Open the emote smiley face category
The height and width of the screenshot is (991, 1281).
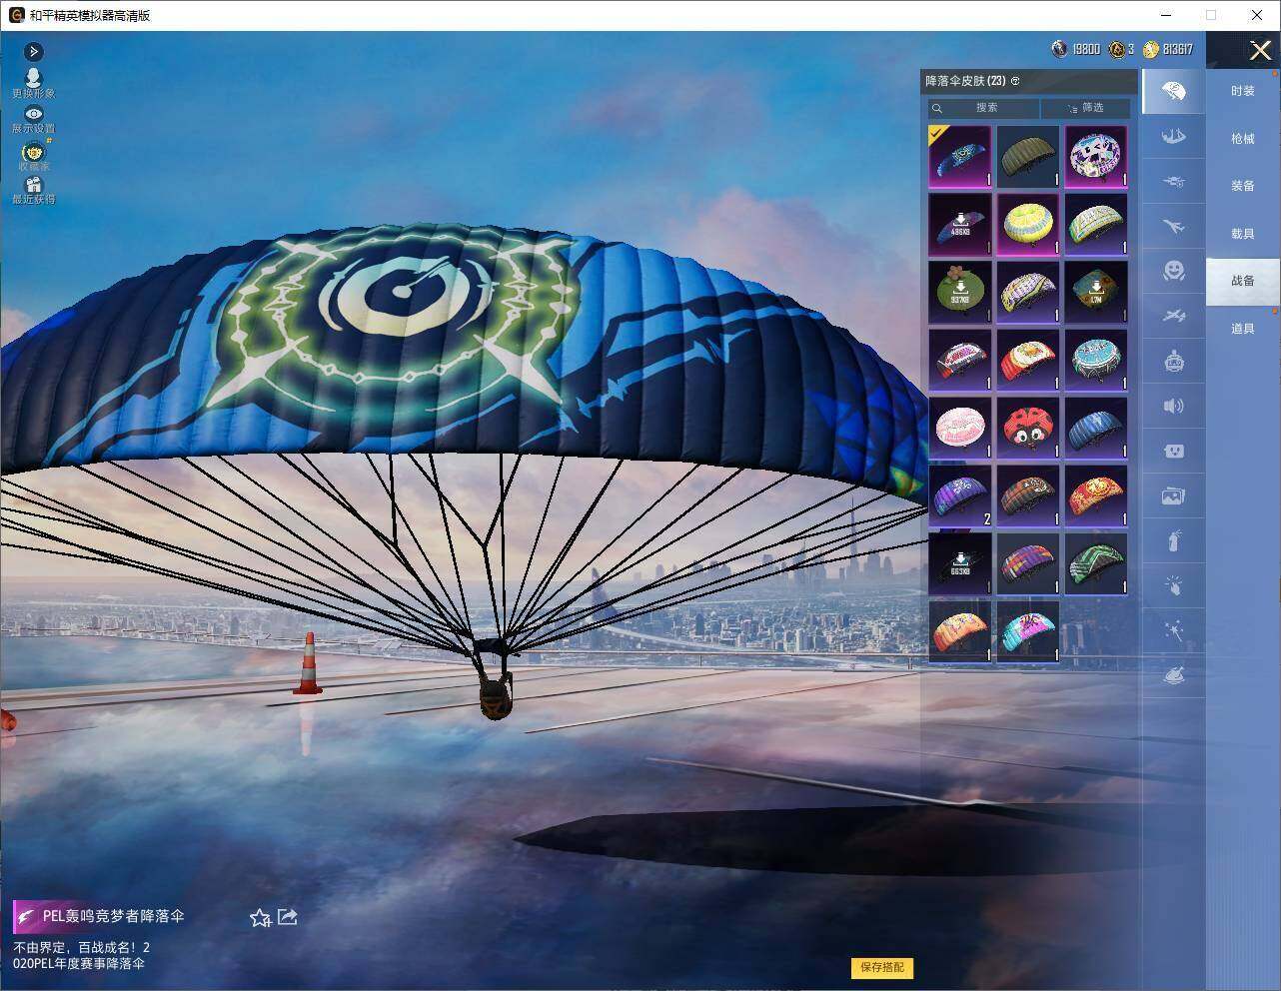click(1173, 270)
